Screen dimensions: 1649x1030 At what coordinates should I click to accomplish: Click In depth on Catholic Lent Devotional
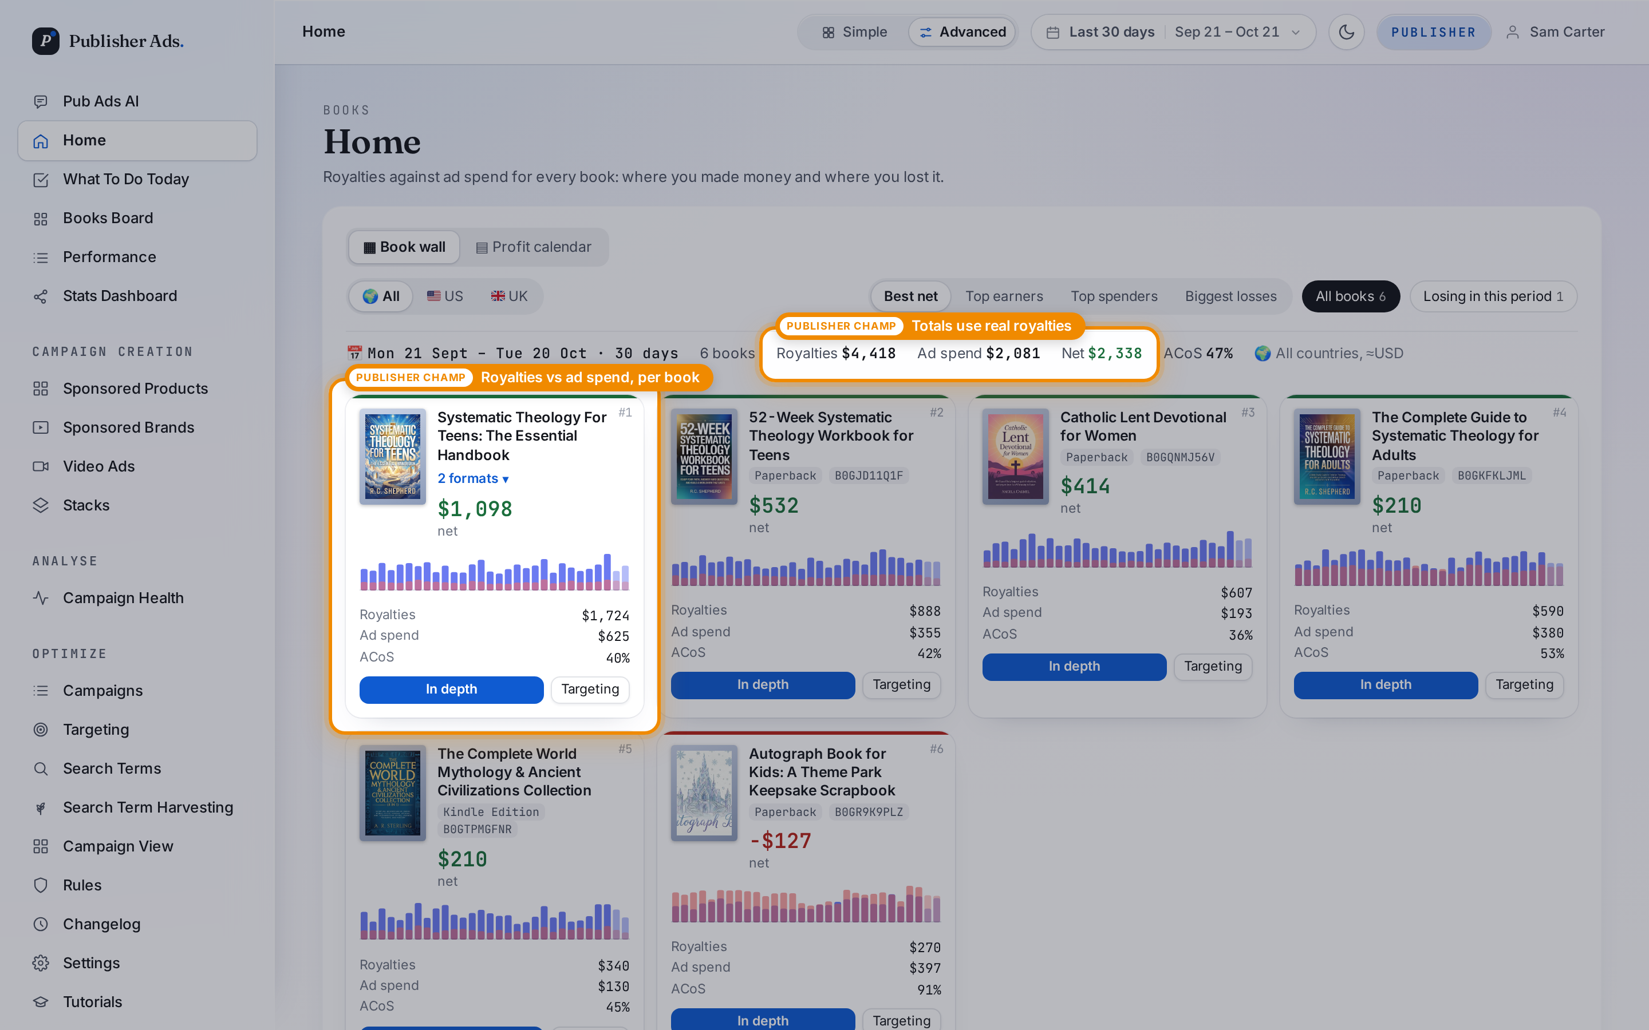[1074, 666]
